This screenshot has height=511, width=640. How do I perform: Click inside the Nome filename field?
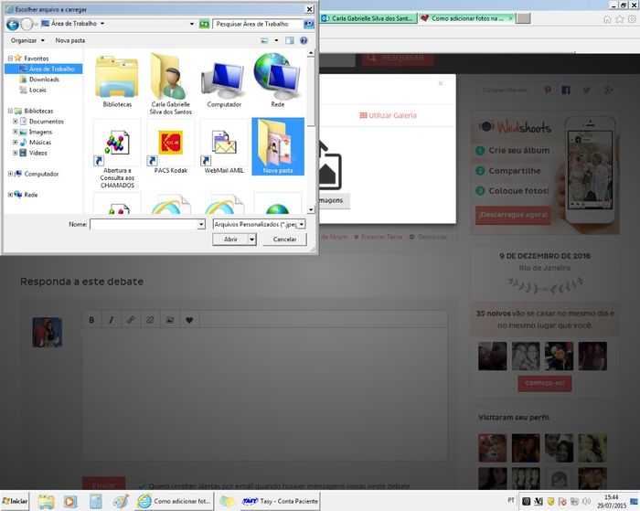coord(144,224)
